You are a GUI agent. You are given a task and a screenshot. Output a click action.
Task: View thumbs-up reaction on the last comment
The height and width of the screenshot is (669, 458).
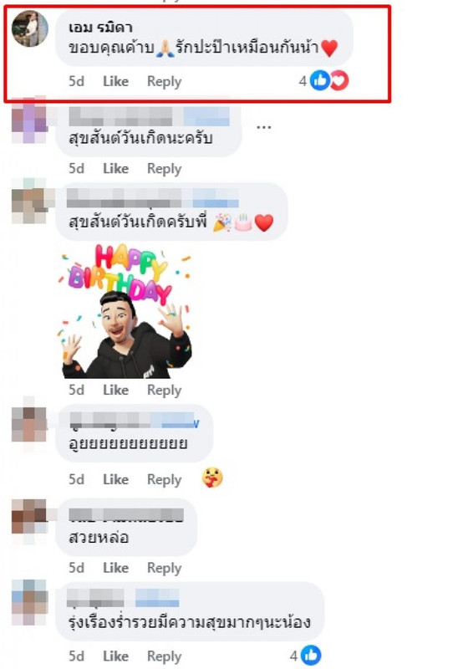point(311,656)
